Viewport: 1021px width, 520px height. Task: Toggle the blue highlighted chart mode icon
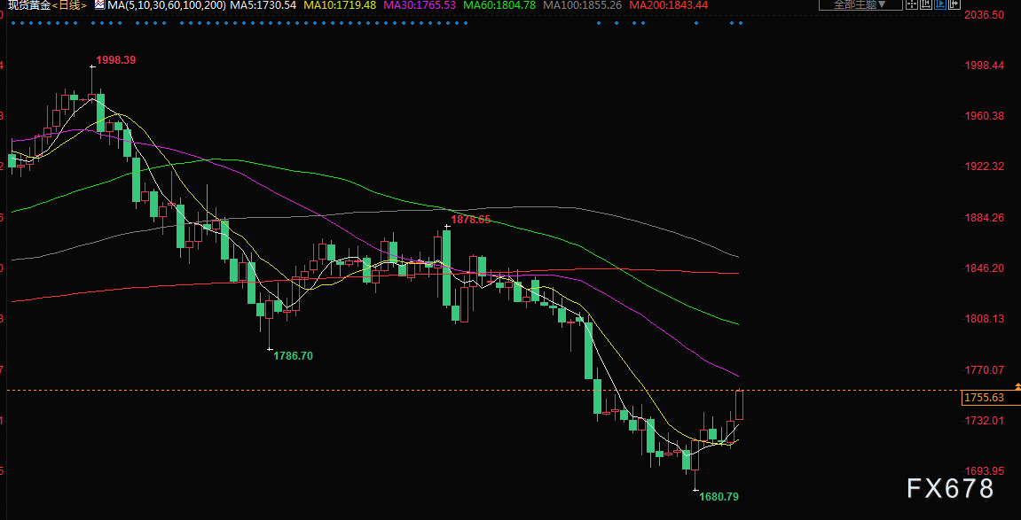click(x=940, y=4)
